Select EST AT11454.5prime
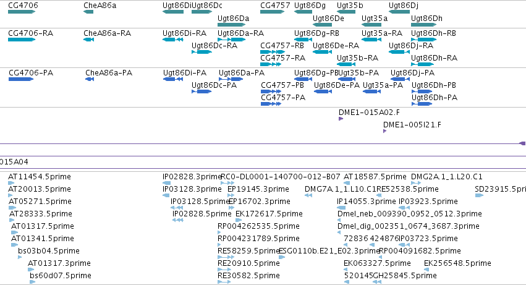526x285 pixels. click(x=11, y=183)
